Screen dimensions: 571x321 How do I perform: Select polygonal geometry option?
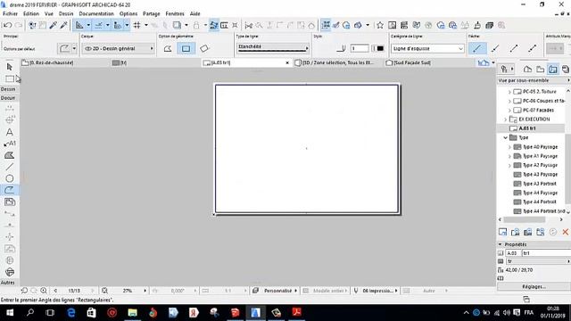click(x=168, y=48)
